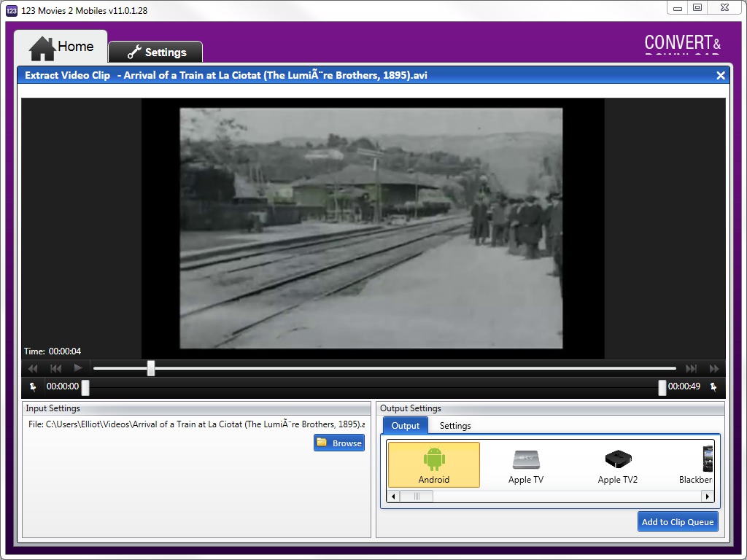
Task: Play the video clip
Action: [x=78, y=368]
